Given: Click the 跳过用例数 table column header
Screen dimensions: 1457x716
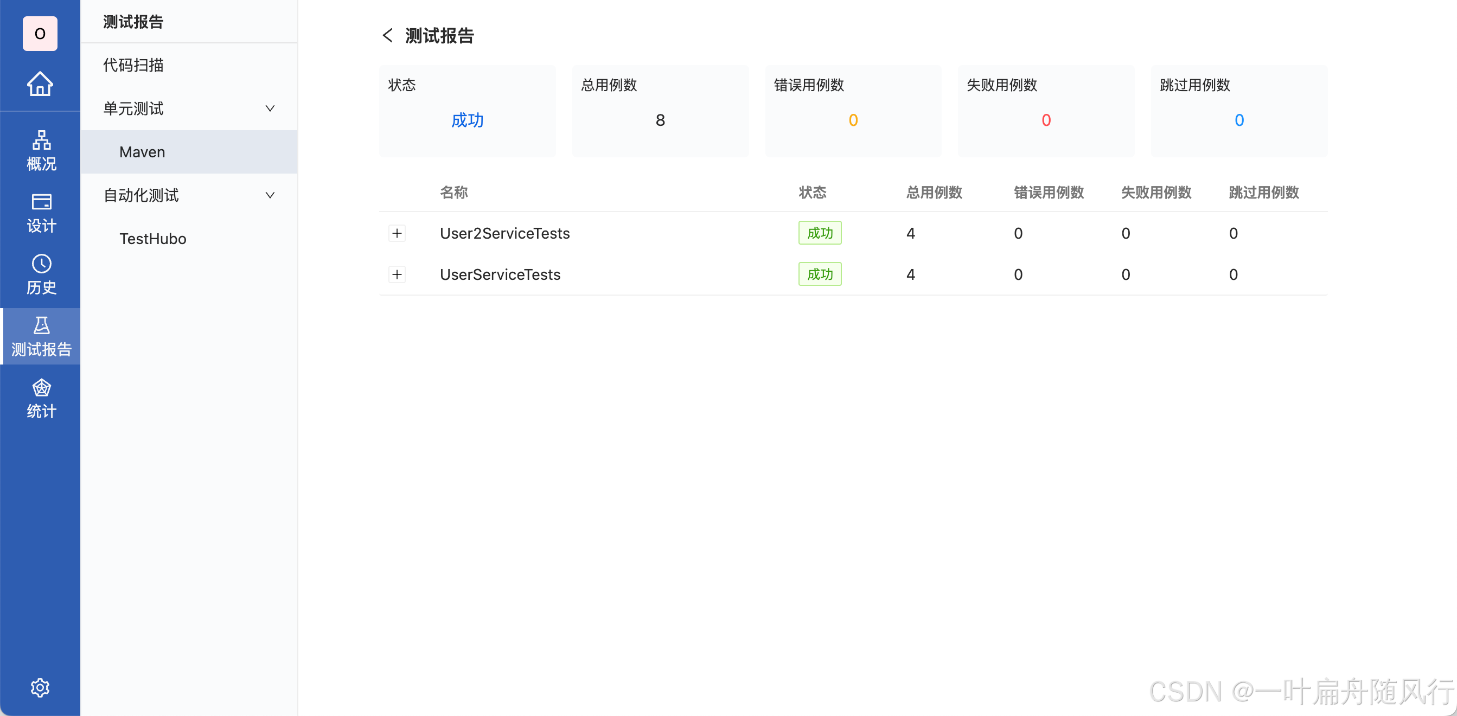Looking at the screenshot, I should (1263, 193).
